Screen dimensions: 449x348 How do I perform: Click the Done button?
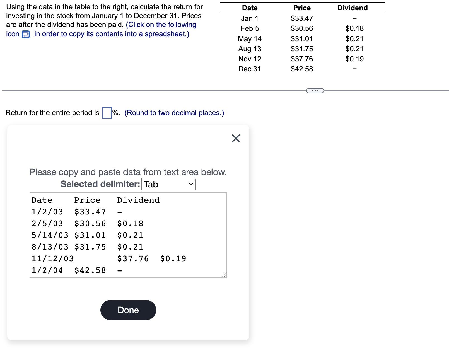(128, 310)
